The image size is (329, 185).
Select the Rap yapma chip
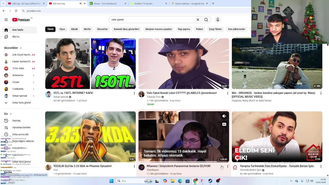(184, 29)
